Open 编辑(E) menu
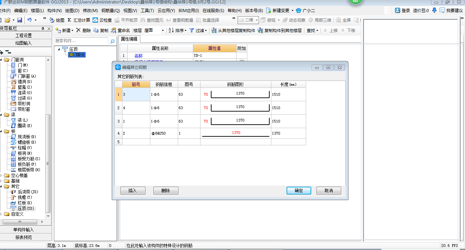 click(x=21, y=11)
